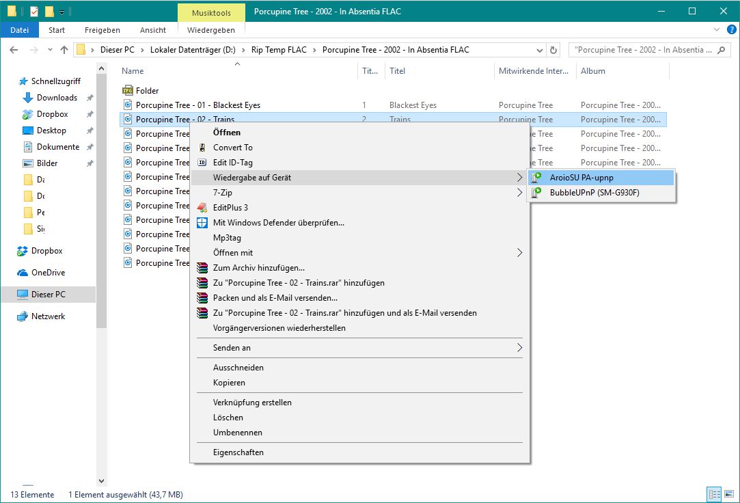
Task: Play on BubbleUPnP (SM-G930F) device
Action: tap(601, 193)
